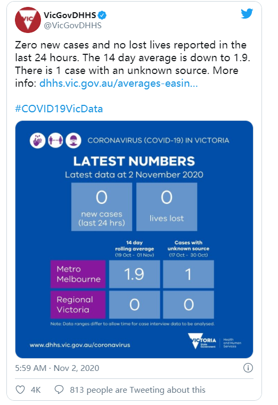Open the Latest Numbers infographic image
This screenshot has width=278, height=405.
pos(134,239)
